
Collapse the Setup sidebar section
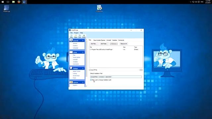coord(83,52)
